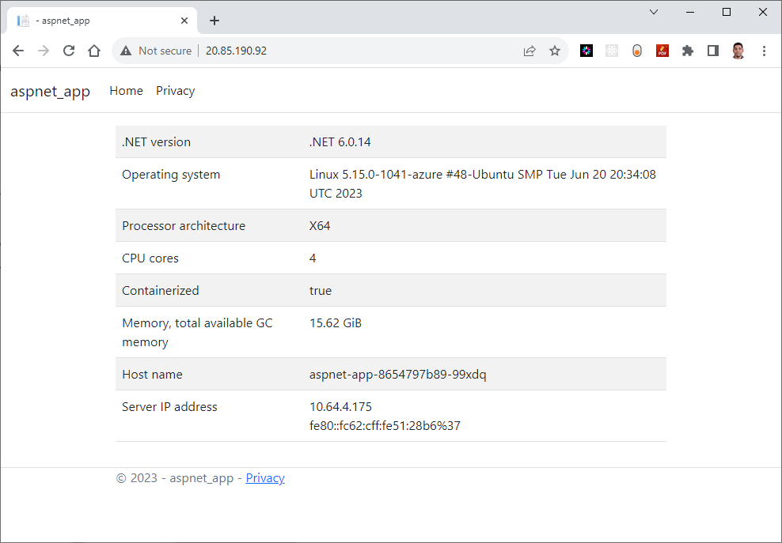Open the PDF extension icon

pyautogui.click(x=662, y=51)
